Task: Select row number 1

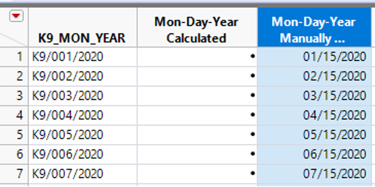Action: click(x=14, y=57)
